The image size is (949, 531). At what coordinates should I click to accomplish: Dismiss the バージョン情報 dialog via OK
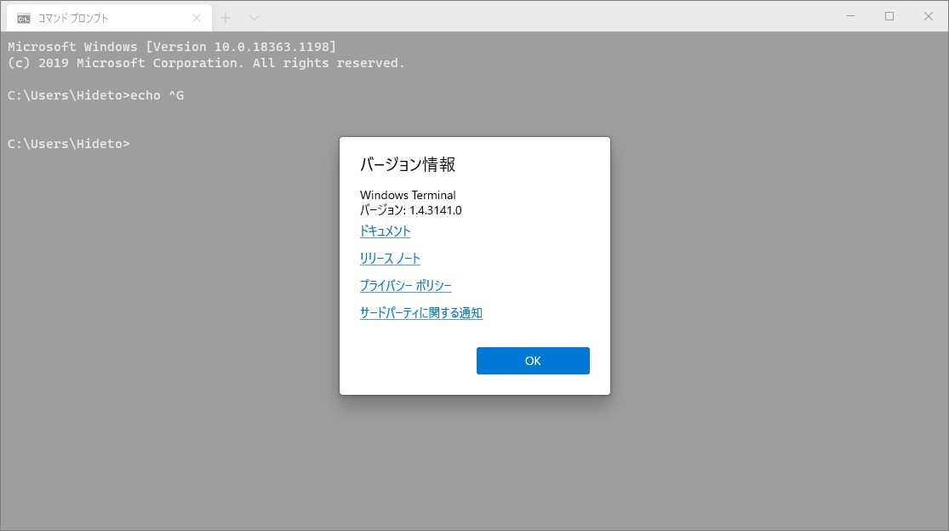(533, 360)
